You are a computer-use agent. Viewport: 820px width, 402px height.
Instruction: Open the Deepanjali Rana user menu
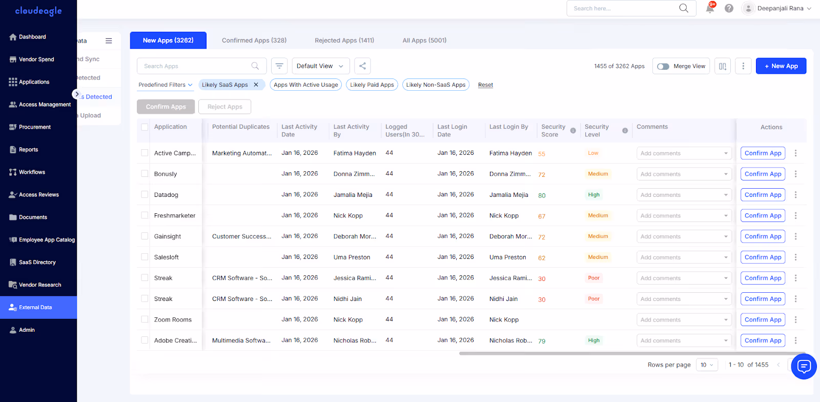777,8
